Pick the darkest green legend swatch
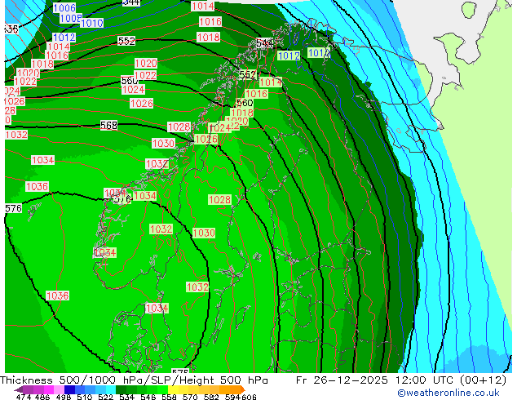517x400 pixels. pos(121,389)
